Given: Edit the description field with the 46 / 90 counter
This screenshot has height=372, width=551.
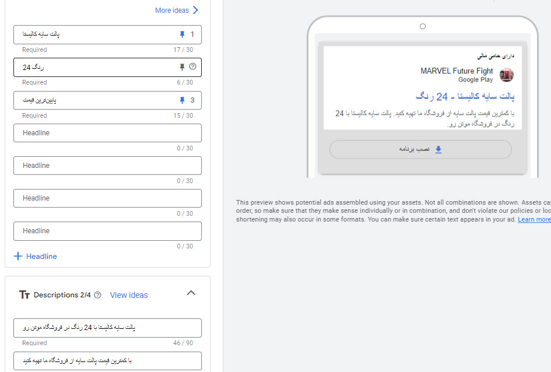Looking at the screenshot, I should pos(107,328).
